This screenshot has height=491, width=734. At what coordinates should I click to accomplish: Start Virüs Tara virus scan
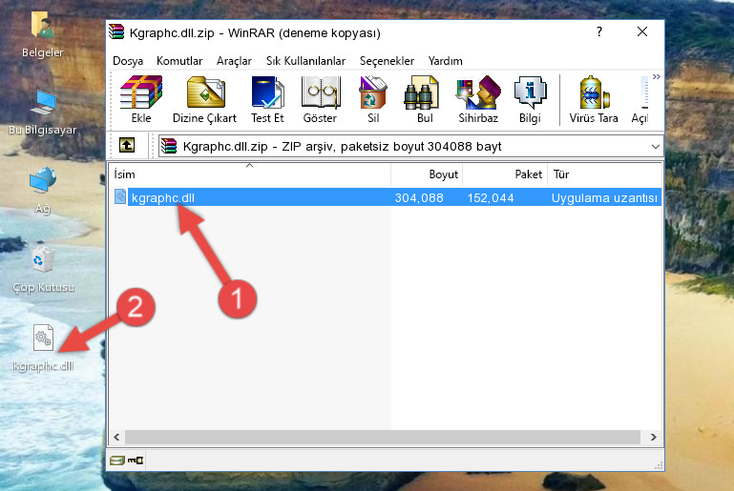[x=594, y=99]
